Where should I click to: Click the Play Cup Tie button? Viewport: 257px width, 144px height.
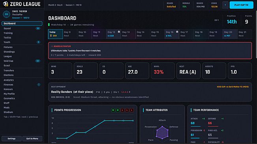[242, 5]
